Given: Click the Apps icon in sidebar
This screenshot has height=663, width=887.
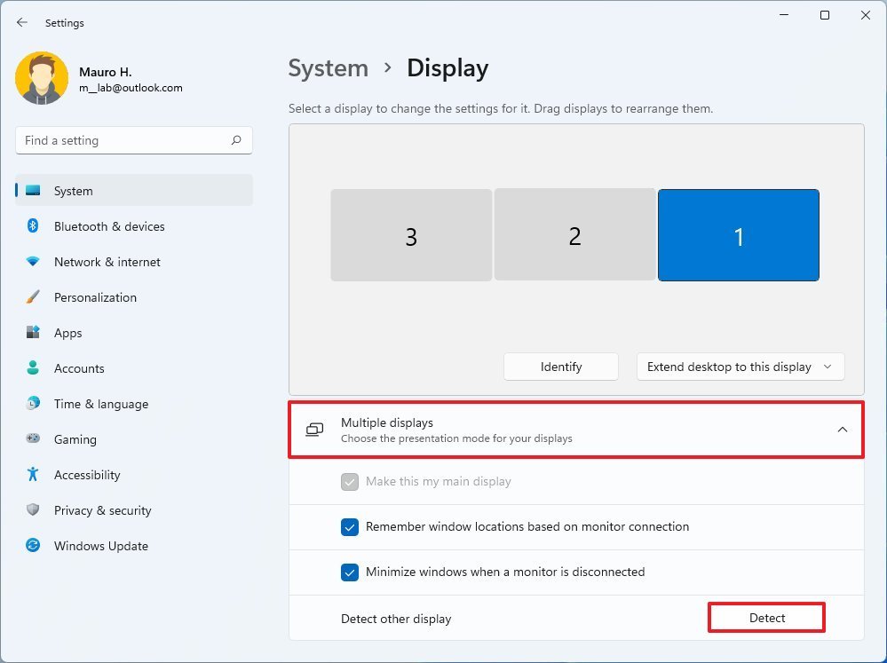Looking at the screenshot, I should point(33,333).
